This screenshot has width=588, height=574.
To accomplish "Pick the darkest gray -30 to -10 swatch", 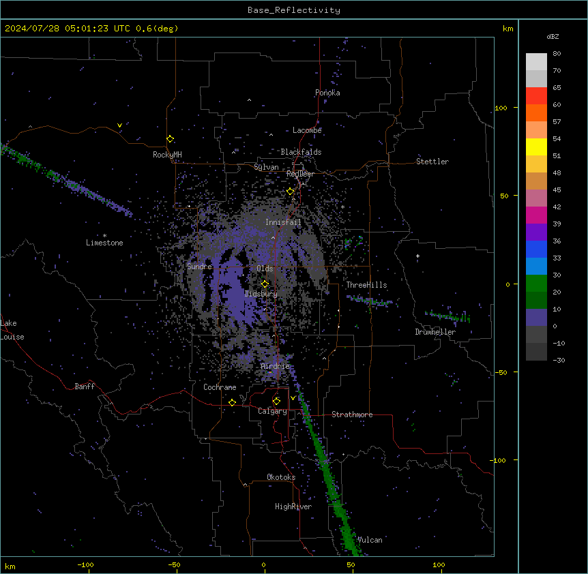I will 536,352.
